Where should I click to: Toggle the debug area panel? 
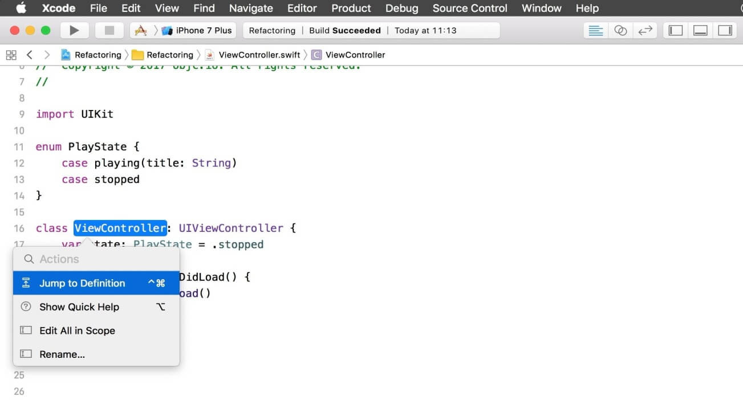pos(701,31)
